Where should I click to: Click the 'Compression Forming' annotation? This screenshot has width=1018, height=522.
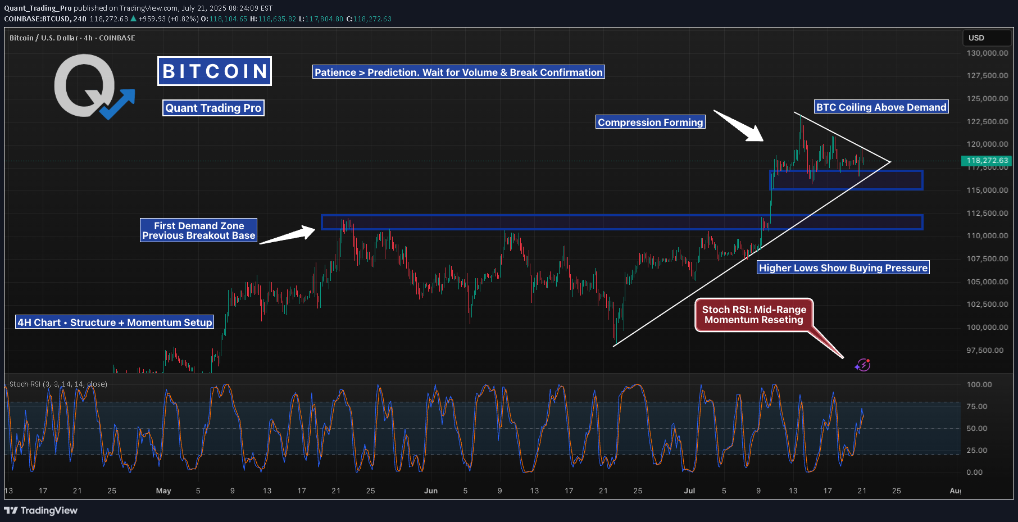click(650, 122)
